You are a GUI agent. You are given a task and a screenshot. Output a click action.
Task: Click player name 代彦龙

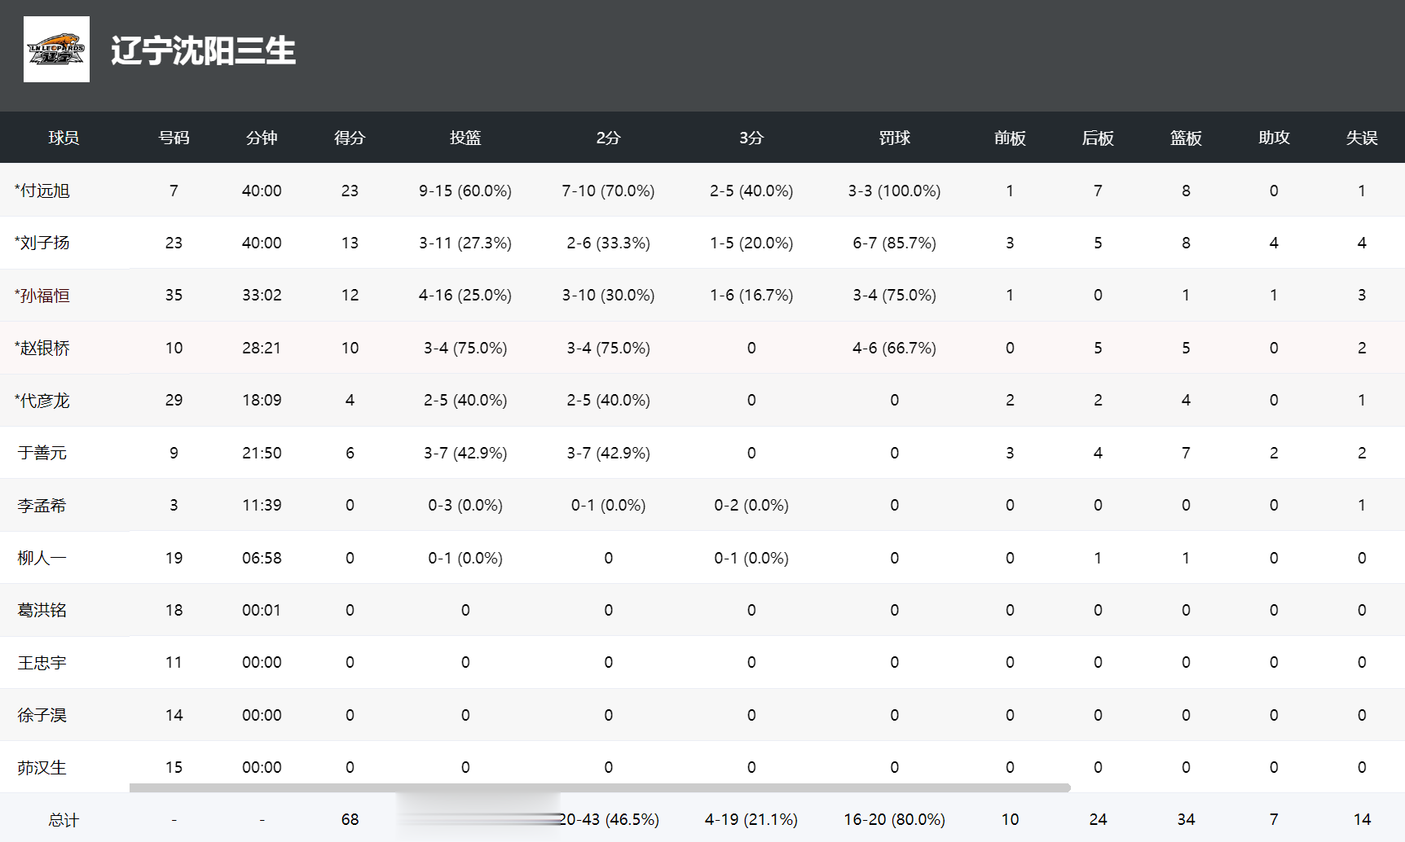pos(45,401)
